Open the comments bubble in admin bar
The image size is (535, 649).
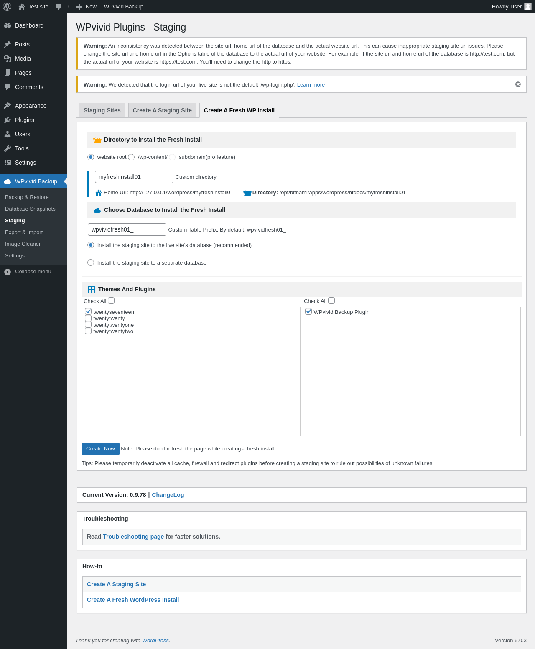click(x=61, y=7)
